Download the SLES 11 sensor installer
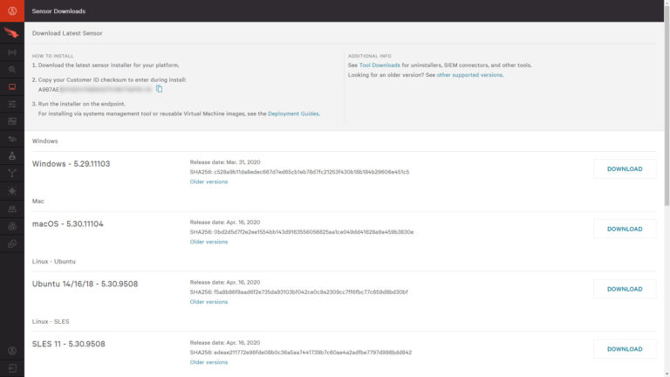This screenshot has width=670, height=377. click(625, 349)
